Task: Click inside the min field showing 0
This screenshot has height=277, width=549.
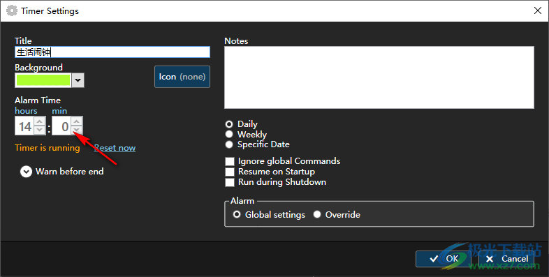Action: [x=62, y=126]
